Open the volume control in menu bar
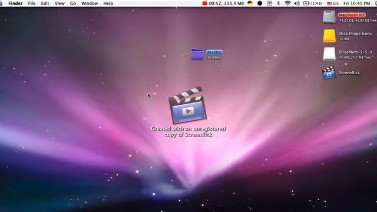The width and height of the screenshot is (377, 212). click(x=297, y=4)
